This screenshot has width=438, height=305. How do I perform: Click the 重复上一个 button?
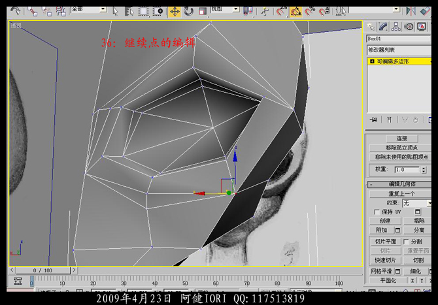click(401, 193)
